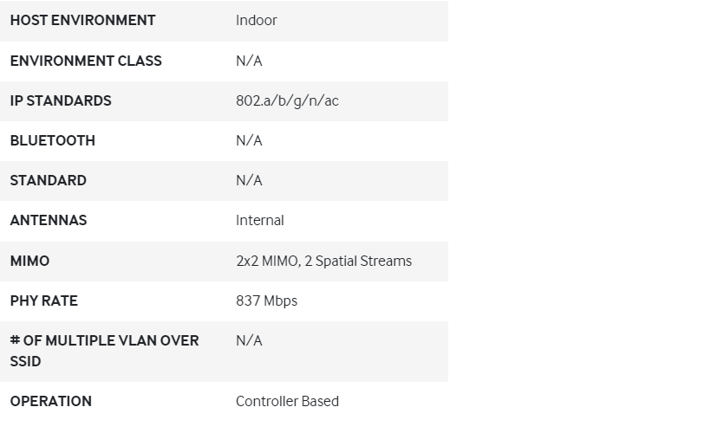This screenshot has width=710, height=433.
Task: Select N/A value in BLUETOOTH row
Action: [249, 140]
